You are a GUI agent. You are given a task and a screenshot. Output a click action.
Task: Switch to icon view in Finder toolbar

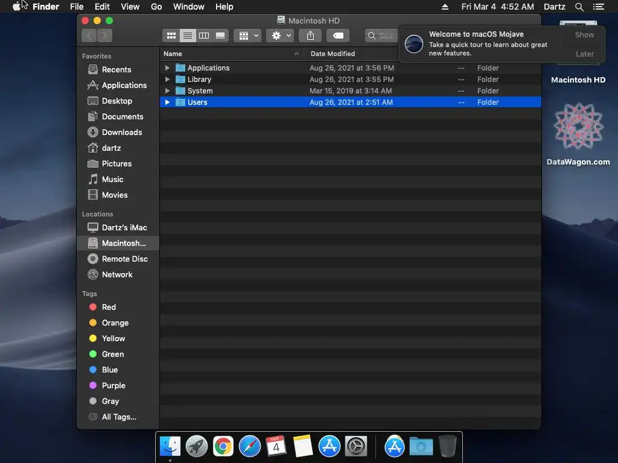point(171,36)
